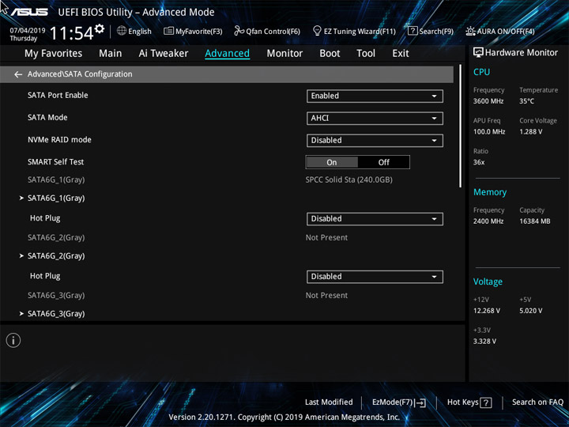Open Qfan Control(F6)
The width and height of the screenshot is (569, 427).
pos(267,31)
